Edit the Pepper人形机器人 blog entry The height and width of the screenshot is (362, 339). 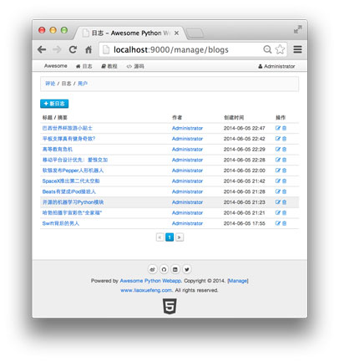(278, 171)
